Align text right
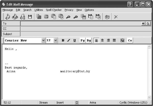 click(108, 40)
